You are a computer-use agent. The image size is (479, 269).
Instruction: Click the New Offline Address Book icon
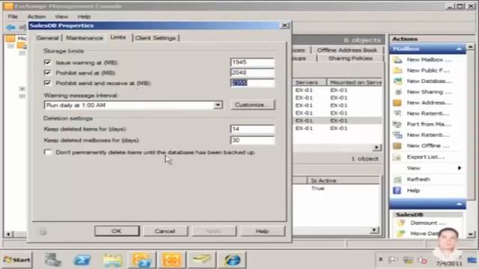[x=397, y=146]
